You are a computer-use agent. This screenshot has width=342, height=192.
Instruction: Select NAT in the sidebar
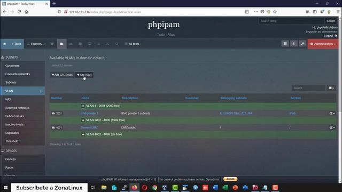(x=22, y=99)
